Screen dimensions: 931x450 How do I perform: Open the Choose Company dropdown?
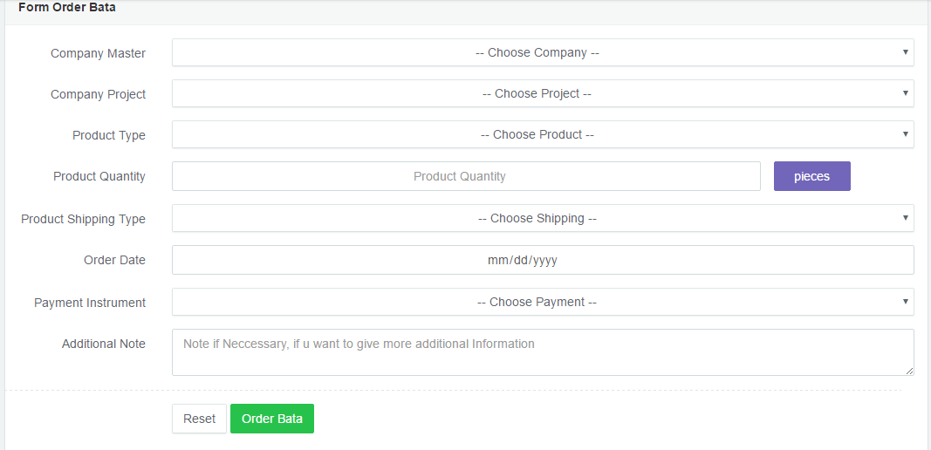[542, 52]
